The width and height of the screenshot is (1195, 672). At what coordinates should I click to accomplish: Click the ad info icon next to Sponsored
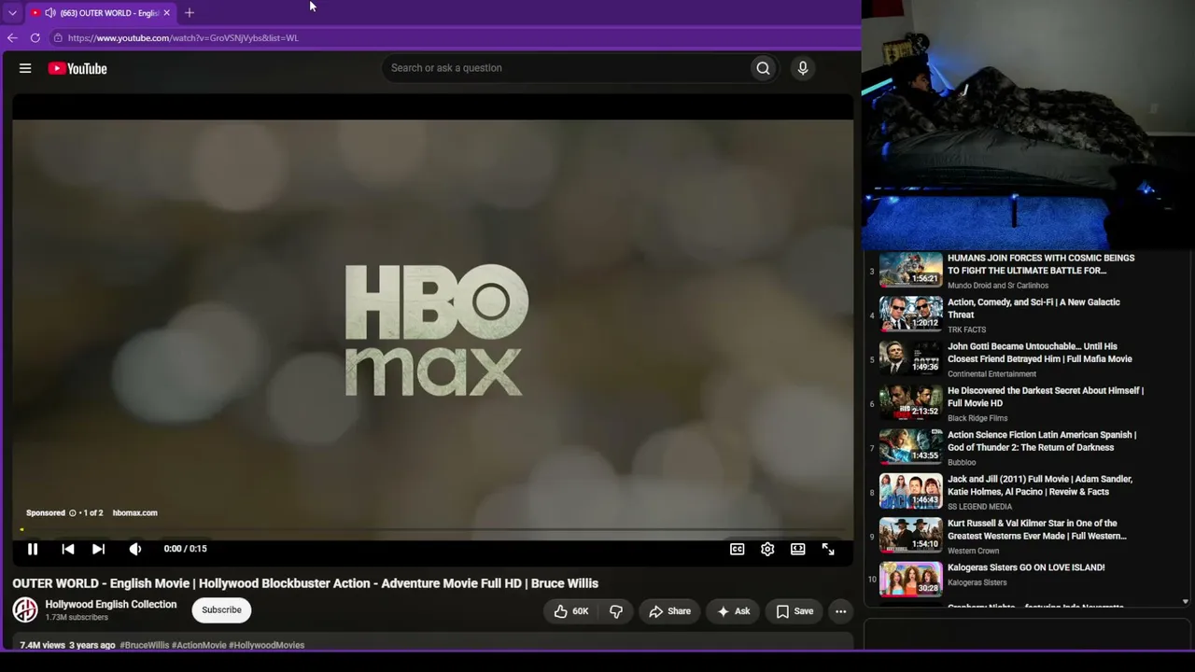(72, 512)
